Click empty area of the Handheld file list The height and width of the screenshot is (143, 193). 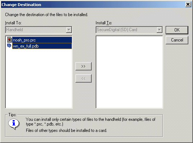[x=39, y=78]
